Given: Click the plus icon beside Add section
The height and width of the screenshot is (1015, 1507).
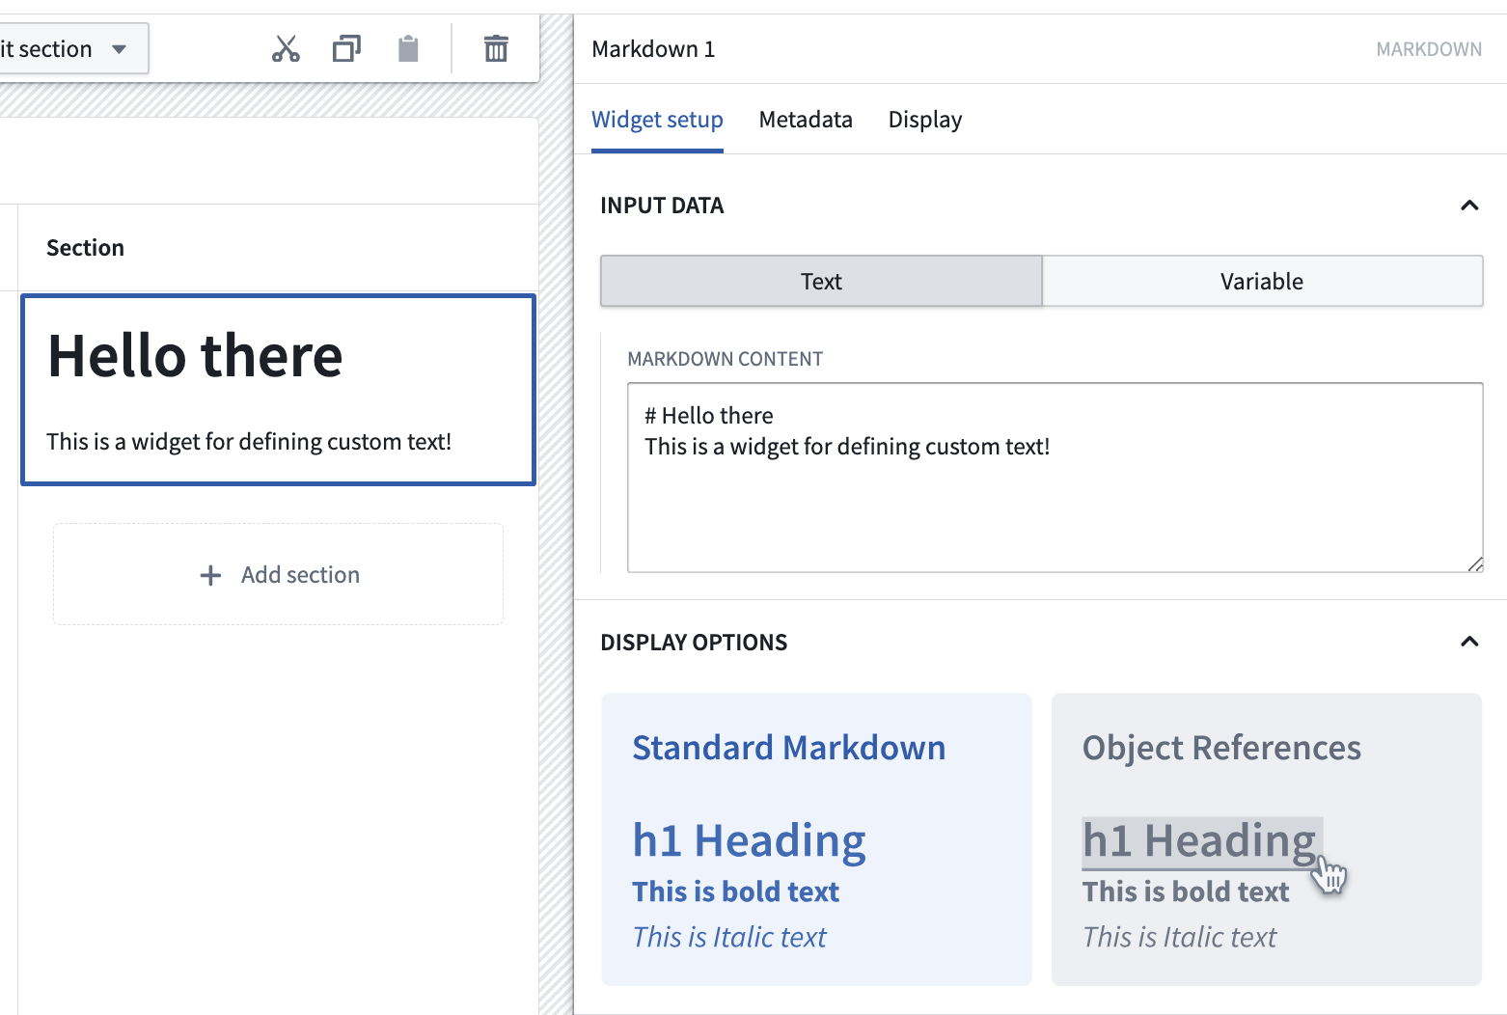Looking at the screenshot, I should pyautogui.click(x=210, y=575).
